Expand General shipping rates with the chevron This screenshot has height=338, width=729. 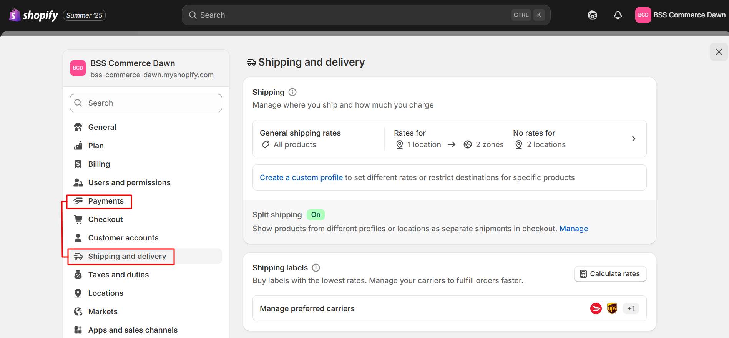(634, 139)
